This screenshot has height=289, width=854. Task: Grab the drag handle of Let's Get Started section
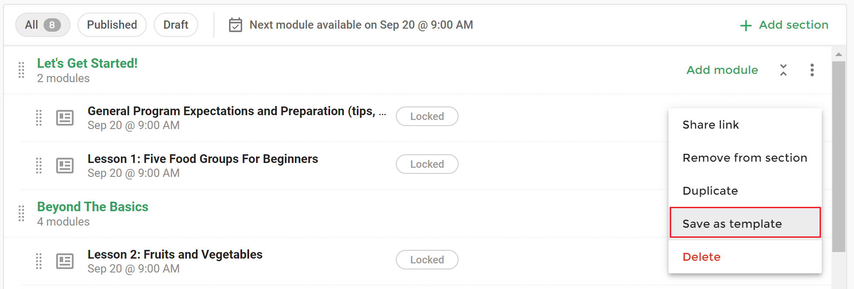(x=21, y=70)
